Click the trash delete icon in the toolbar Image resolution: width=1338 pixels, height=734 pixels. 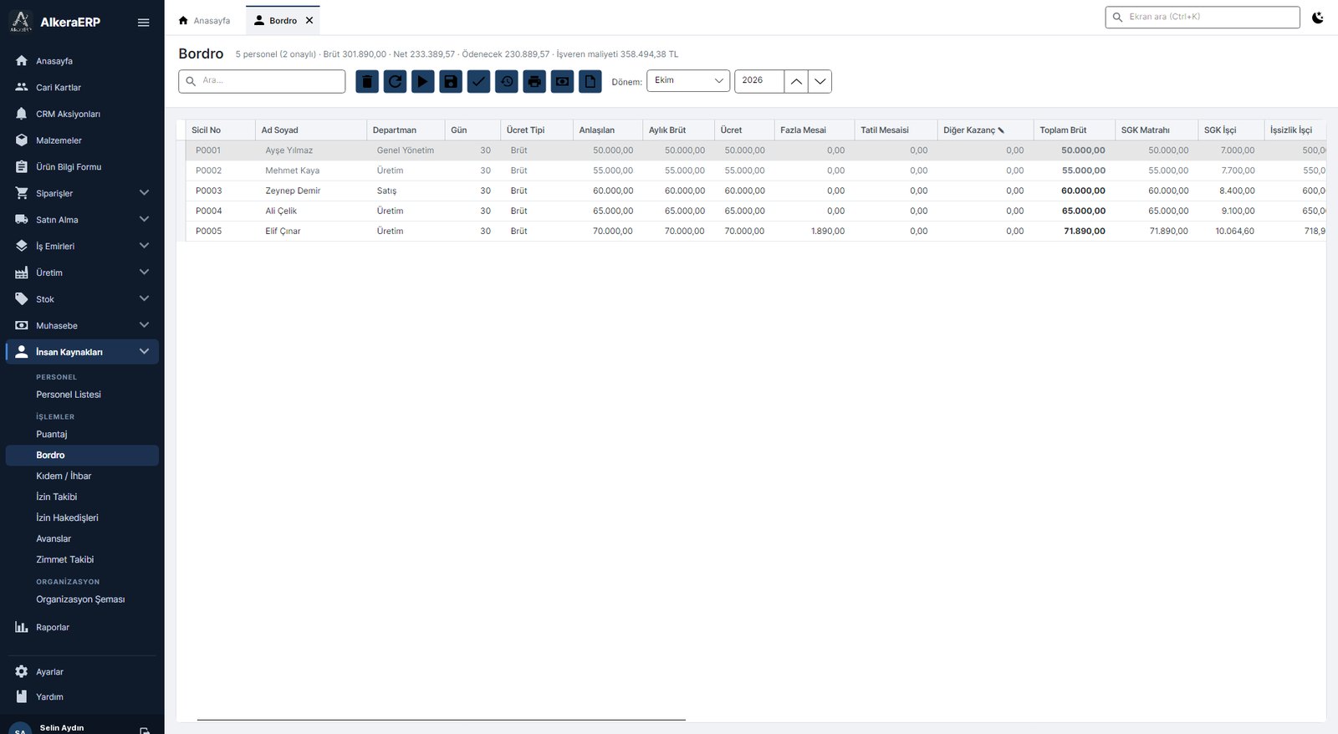367,81
